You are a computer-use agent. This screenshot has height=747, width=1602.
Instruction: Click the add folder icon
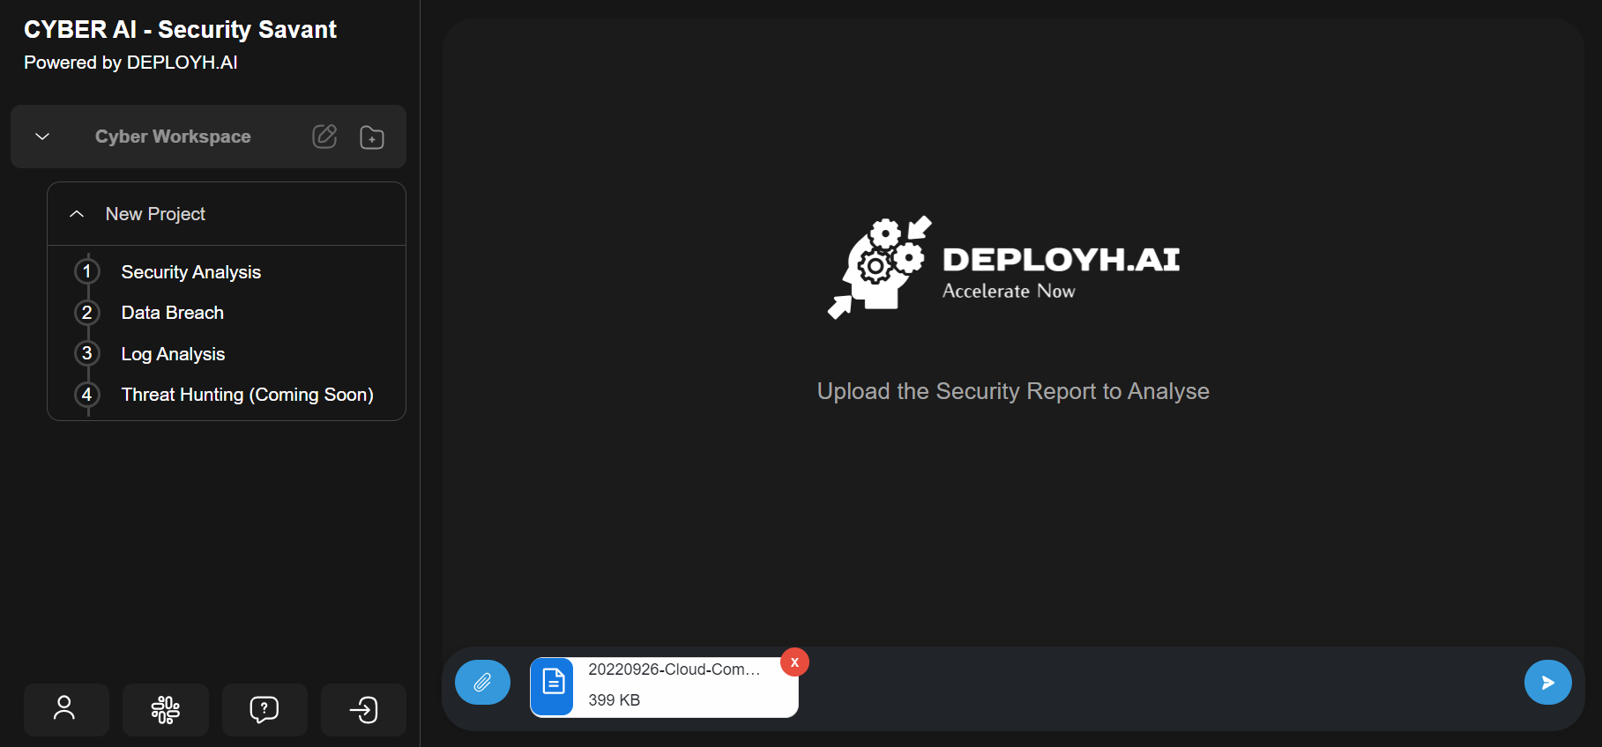pos(372,137)
